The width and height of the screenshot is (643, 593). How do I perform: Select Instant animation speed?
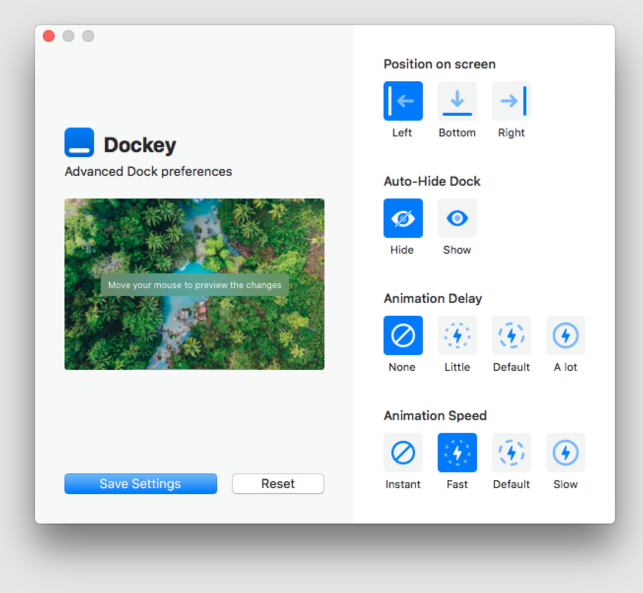click(x=403, y=453)
